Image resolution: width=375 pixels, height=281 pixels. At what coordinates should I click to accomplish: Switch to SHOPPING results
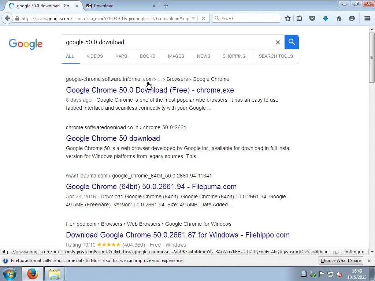click(234, 56)
